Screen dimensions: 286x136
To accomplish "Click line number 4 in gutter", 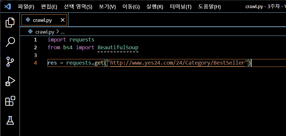I will (35, 63).
